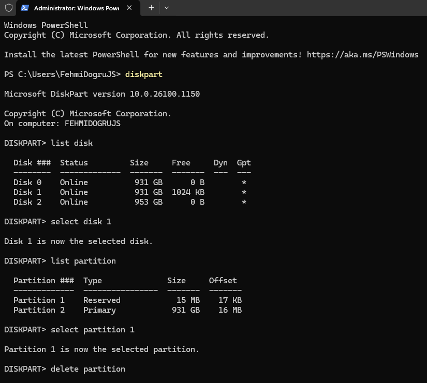Screen dimensions: 427x383
Task: Click the 1024 KB free value for Disk 1
Action: coord(188,192)
